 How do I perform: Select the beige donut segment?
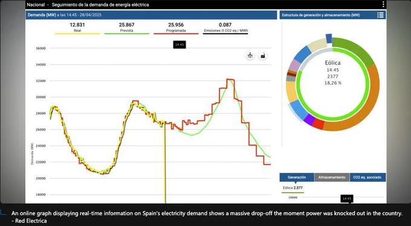318,44
